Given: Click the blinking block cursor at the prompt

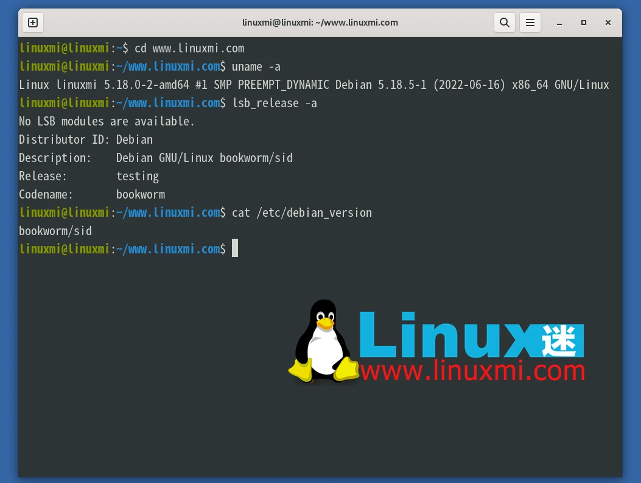Looking at the screenshot, I should (234, 248).
